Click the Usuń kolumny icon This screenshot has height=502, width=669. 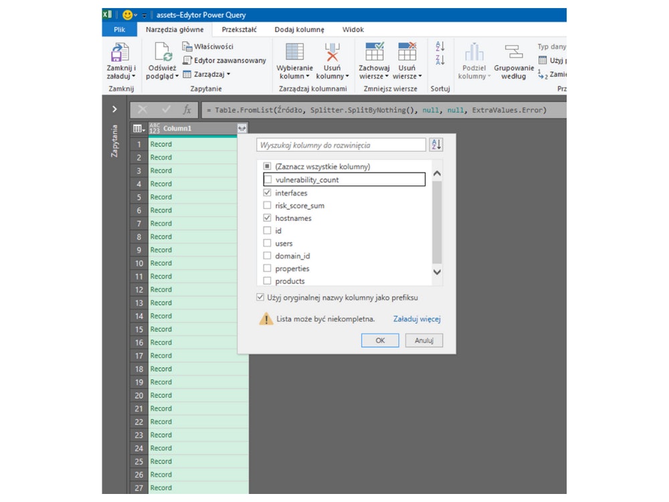[332, 52]
